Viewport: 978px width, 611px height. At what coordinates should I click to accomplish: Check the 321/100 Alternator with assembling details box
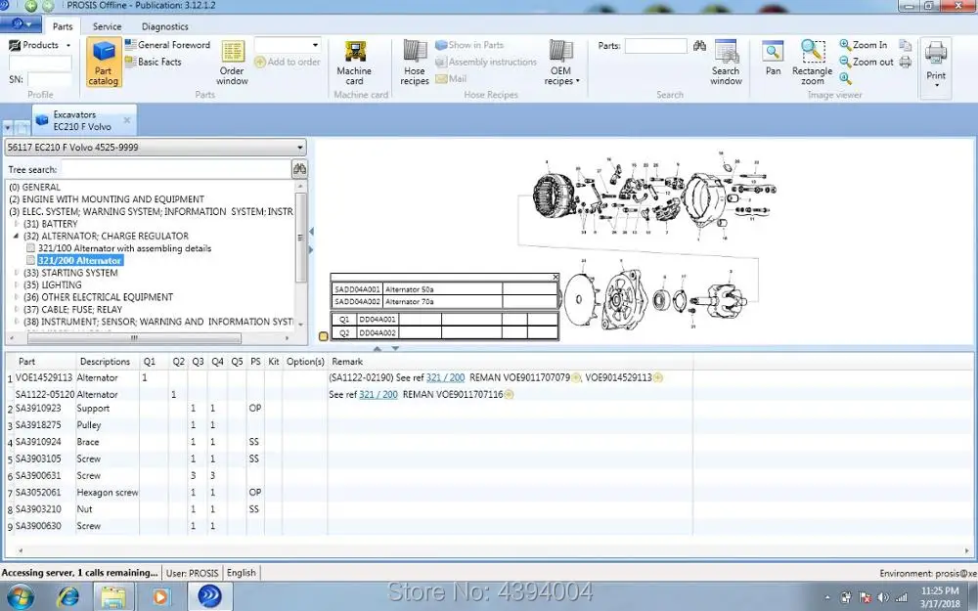coord(30,248)
